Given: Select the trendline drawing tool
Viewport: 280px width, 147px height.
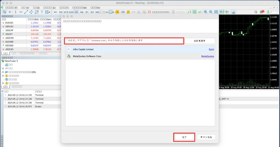Looking at the screenshot, I should [26, 12].
